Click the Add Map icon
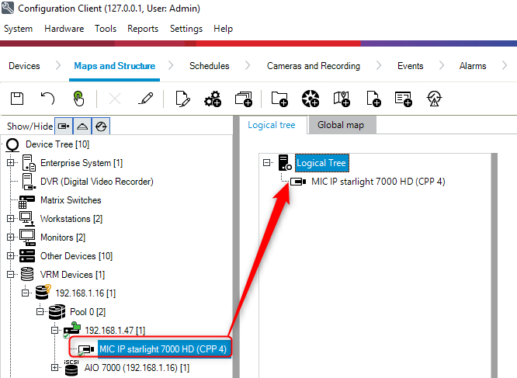Image resolution: width=517 pixels, height=378 pixels. [x=342, y=98]
